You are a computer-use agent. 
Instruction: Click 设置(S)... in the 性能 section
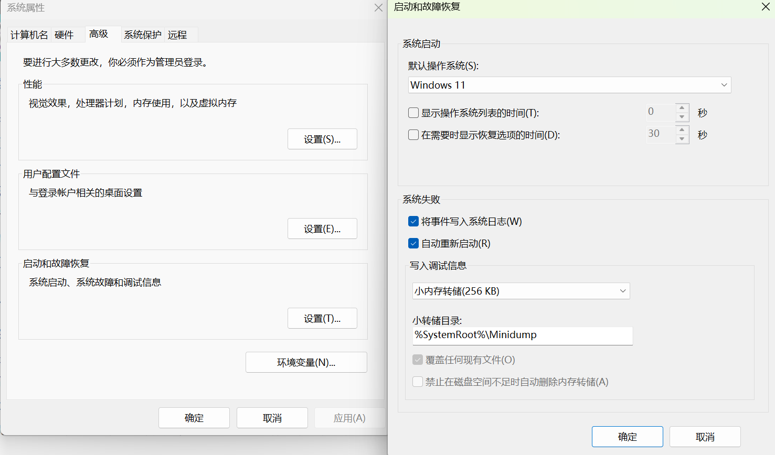pyautogui.click(x=322, y=139)
